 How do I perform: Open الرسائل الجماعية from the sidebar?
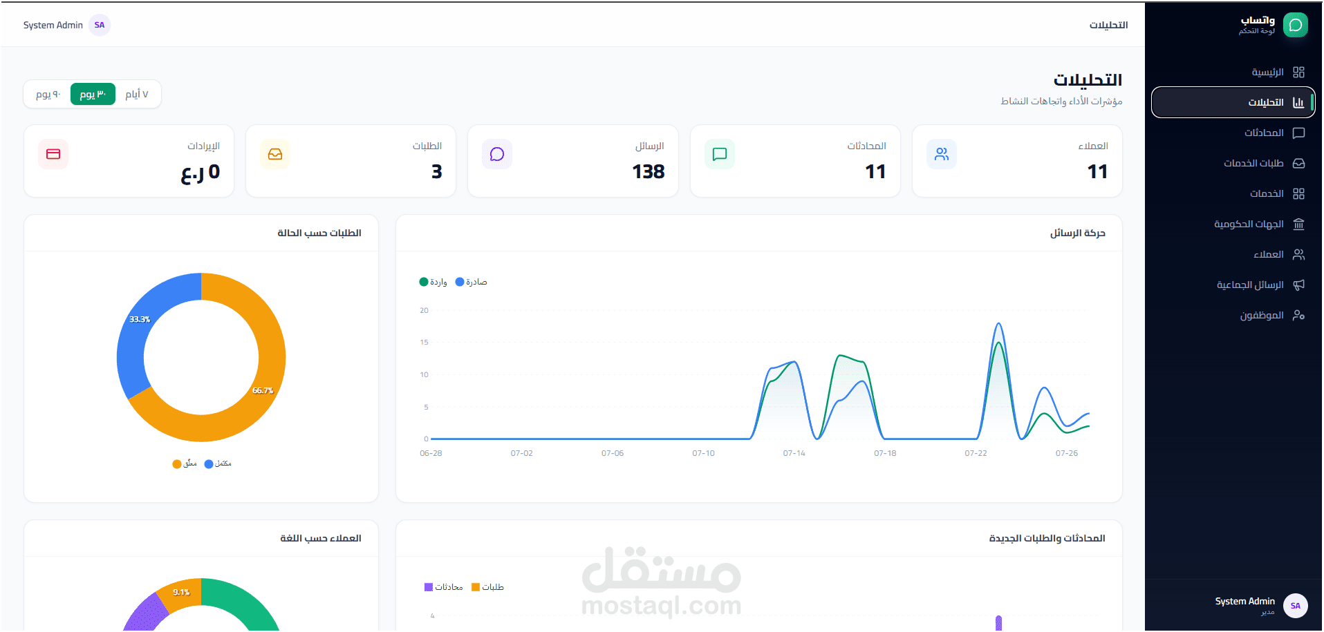1233,285
